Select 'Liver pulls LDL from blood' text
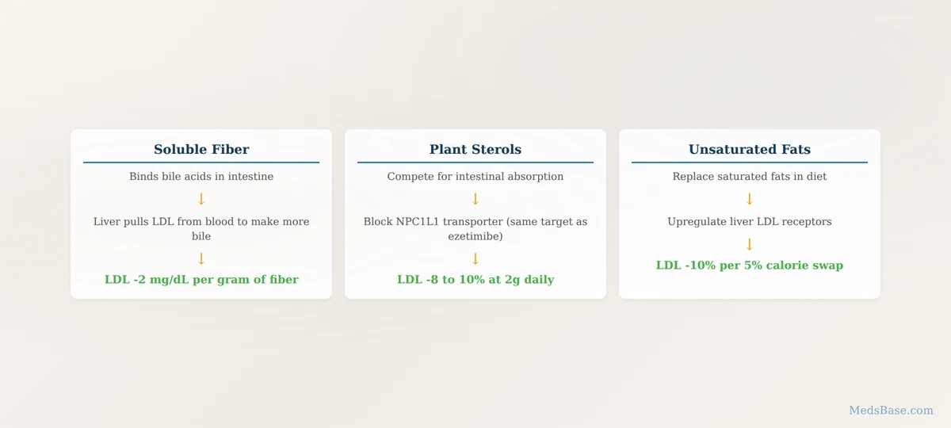This screenshot has height=428, width=951. click(164, 221)
